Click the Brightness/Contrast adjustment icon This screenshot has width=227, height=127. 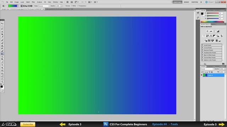tap(207, 31)
